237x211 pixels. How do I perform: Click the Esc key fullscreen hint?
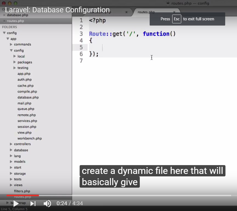(x=177, y=19)
